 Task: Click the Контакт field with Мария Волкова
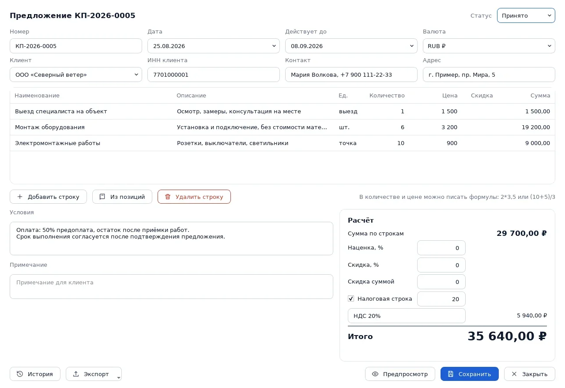tap(351, 75)
